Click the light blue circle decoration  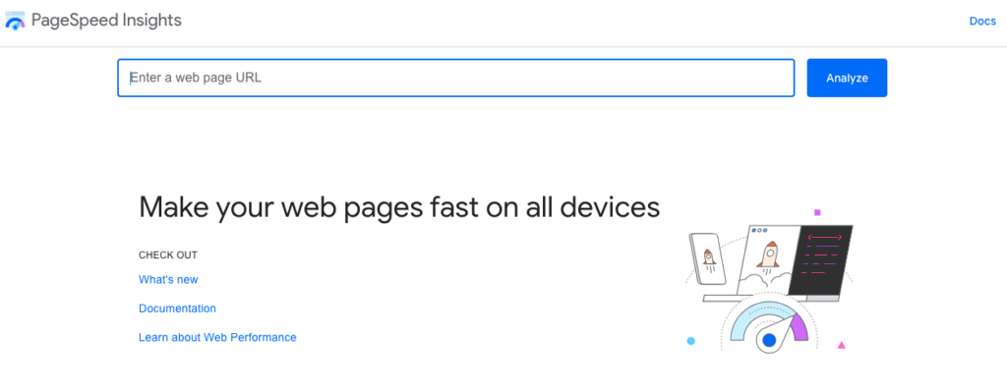click(x=691, y=341)
